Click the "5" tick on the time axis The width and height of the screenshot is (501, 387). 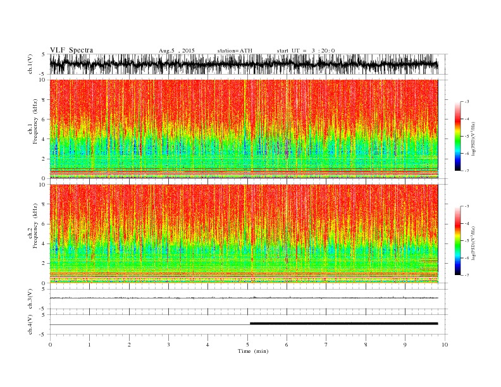pyautogui.click(x=247, y=345)
